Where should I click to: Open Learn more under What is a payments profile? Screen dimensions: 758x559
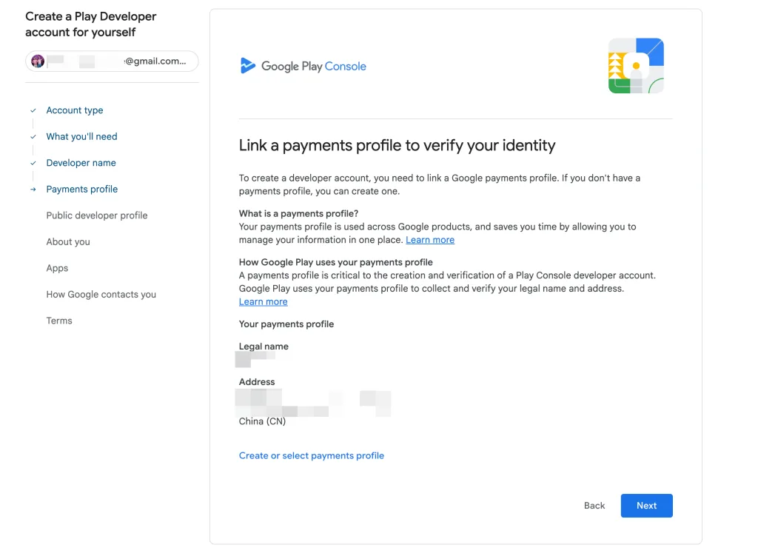click(430, 240)
